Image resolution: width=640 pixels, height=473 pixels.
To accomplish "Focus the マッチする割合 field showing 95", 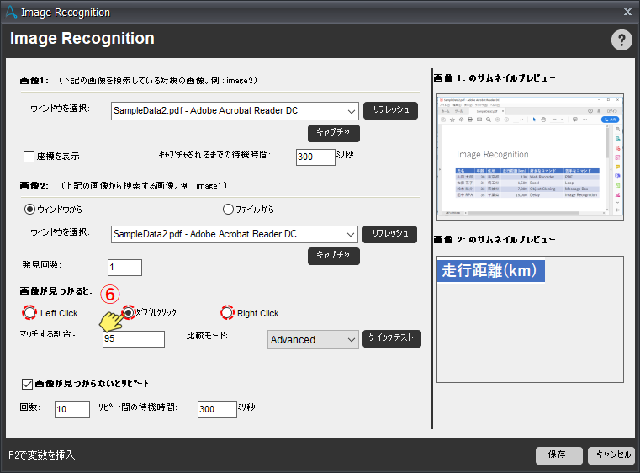I will tap(134, 339).
